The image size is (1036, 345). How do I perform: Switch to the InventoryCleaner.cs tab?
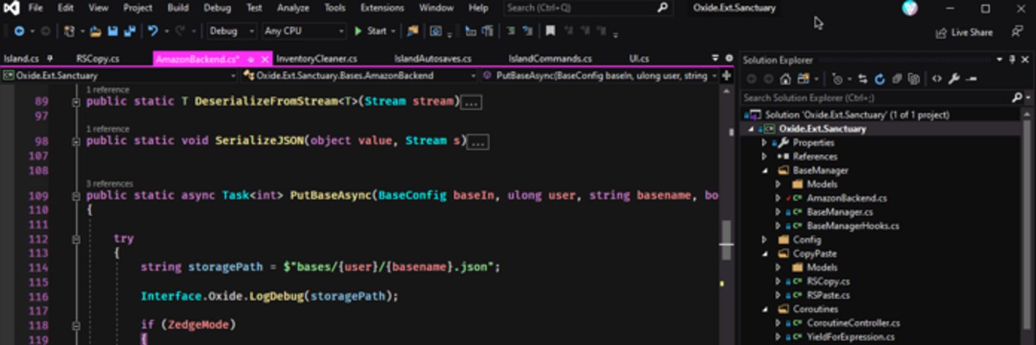316,59
